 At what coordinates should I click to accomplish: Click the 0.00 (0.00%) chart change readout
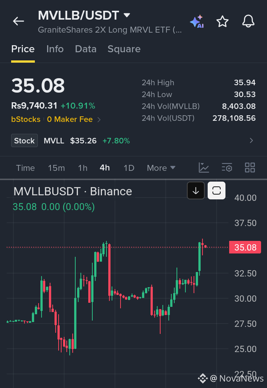click(x=68, y=207)
